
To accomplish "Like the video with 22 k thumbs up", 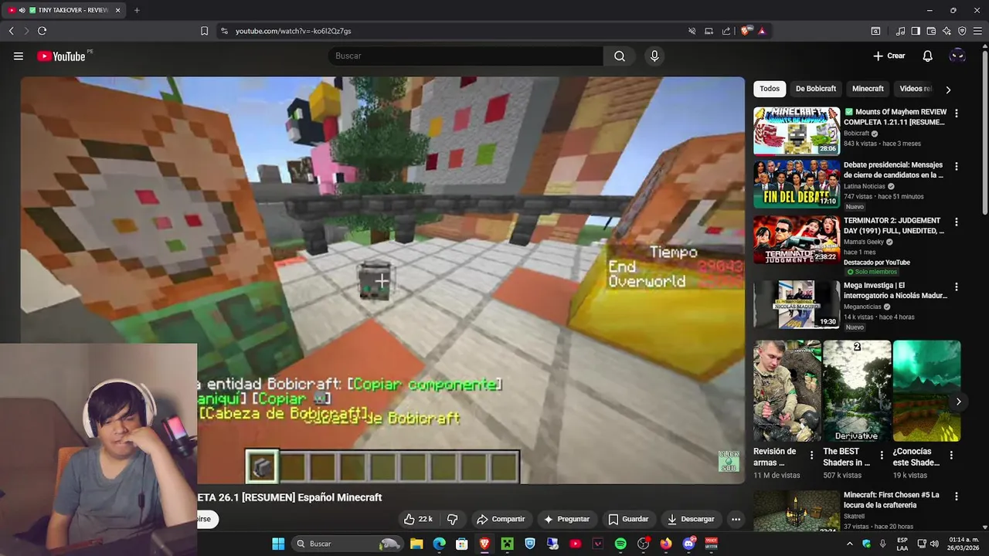I will click(418, 519).
